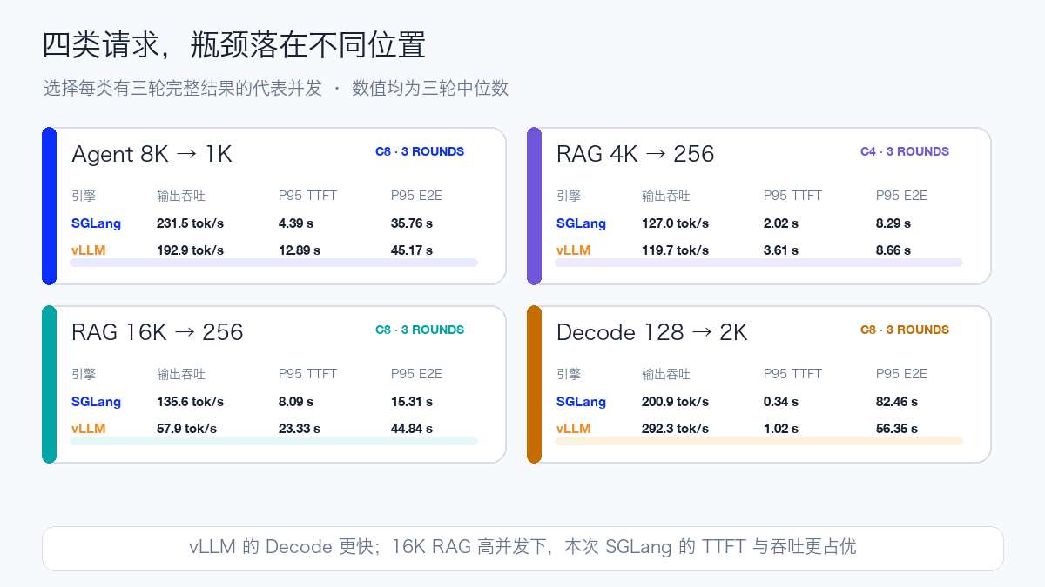Click the 15.31 s E2E value
The width and height of the screenshot is (1045, 587).
(x=412, y=402)
